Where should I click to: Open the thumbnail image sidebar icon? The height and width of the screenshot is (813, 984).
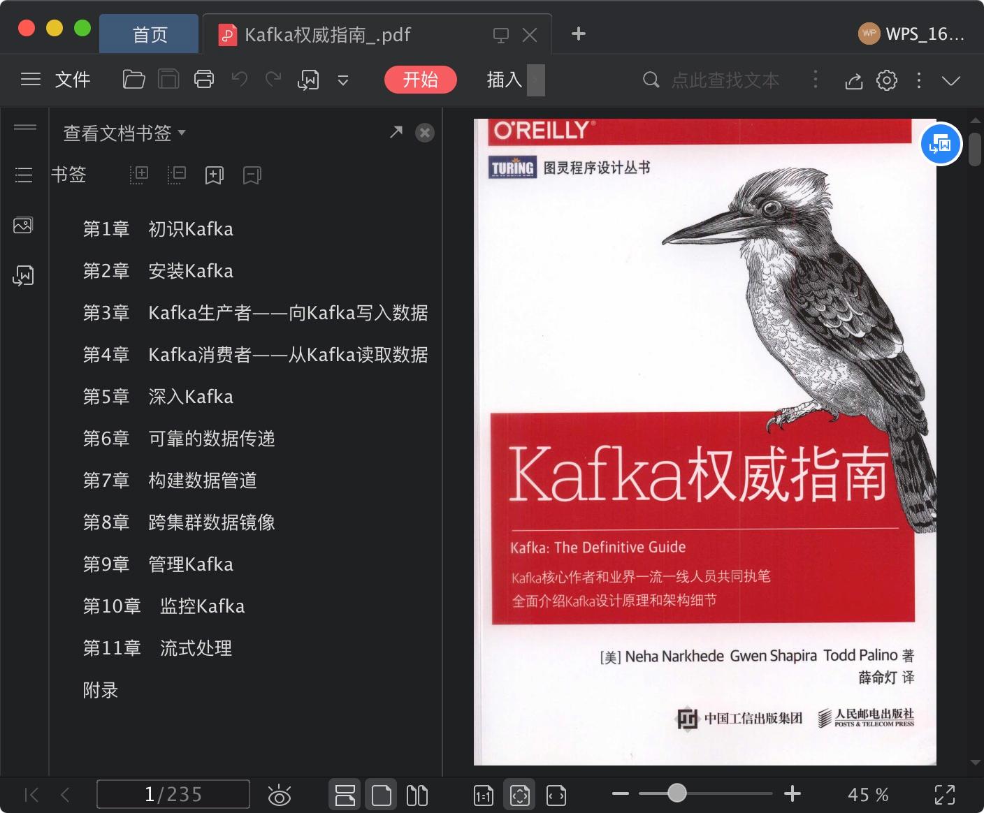(x=23, y=225)
